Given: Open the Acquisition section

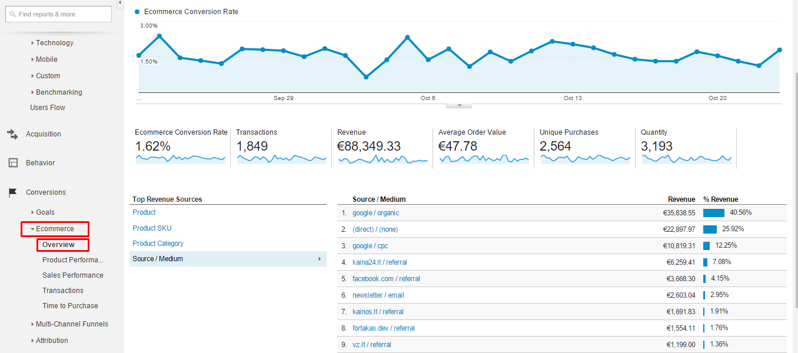Looking at the screenshot, I should (x=44, y=134).
